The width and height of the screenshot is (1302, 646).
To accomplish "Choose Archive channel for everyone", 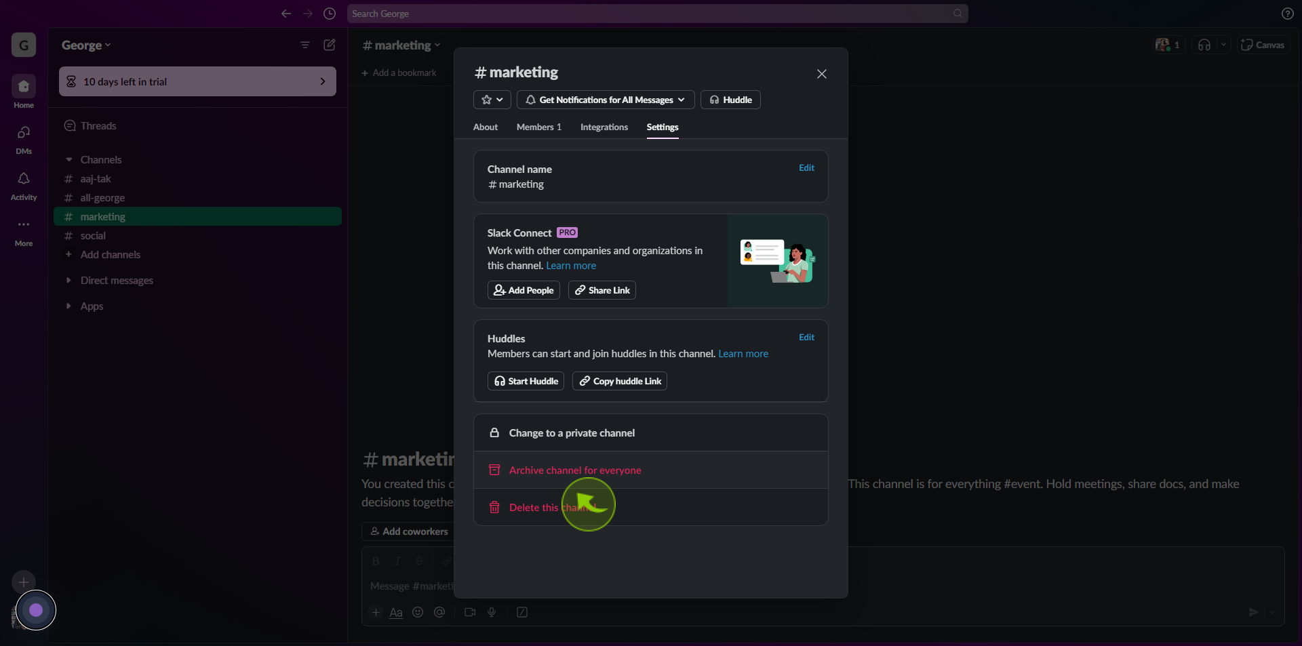I will tap(650, 470).
